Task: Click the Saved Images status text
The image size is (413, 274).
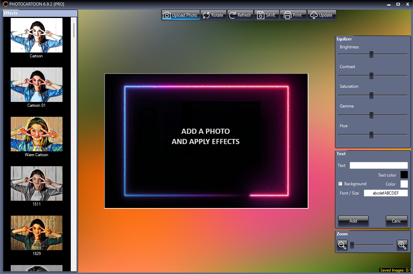Action: pos(395,270)
